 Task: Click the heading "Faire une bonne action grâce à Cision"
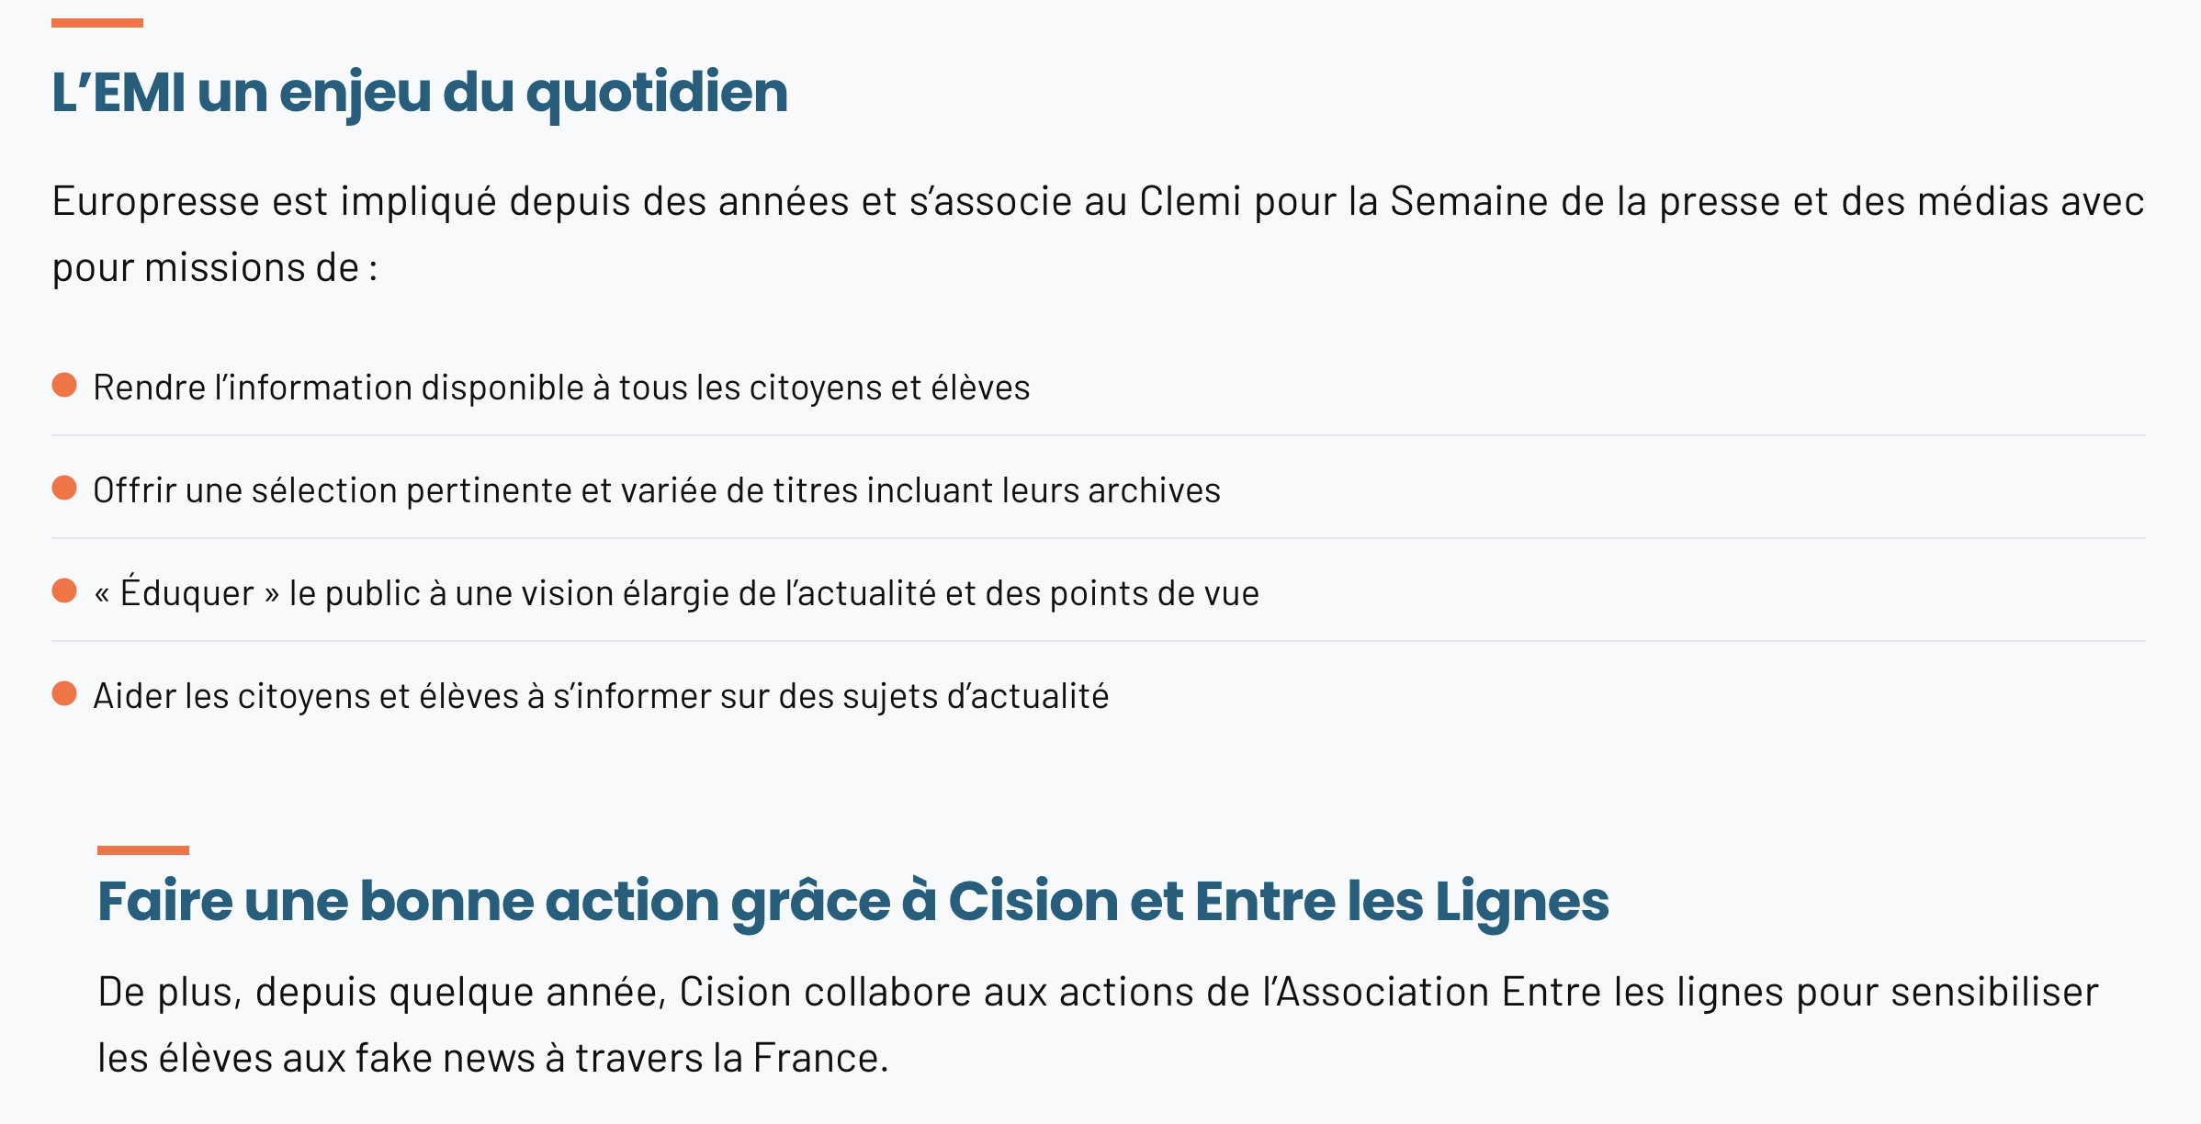click(852, 901)
